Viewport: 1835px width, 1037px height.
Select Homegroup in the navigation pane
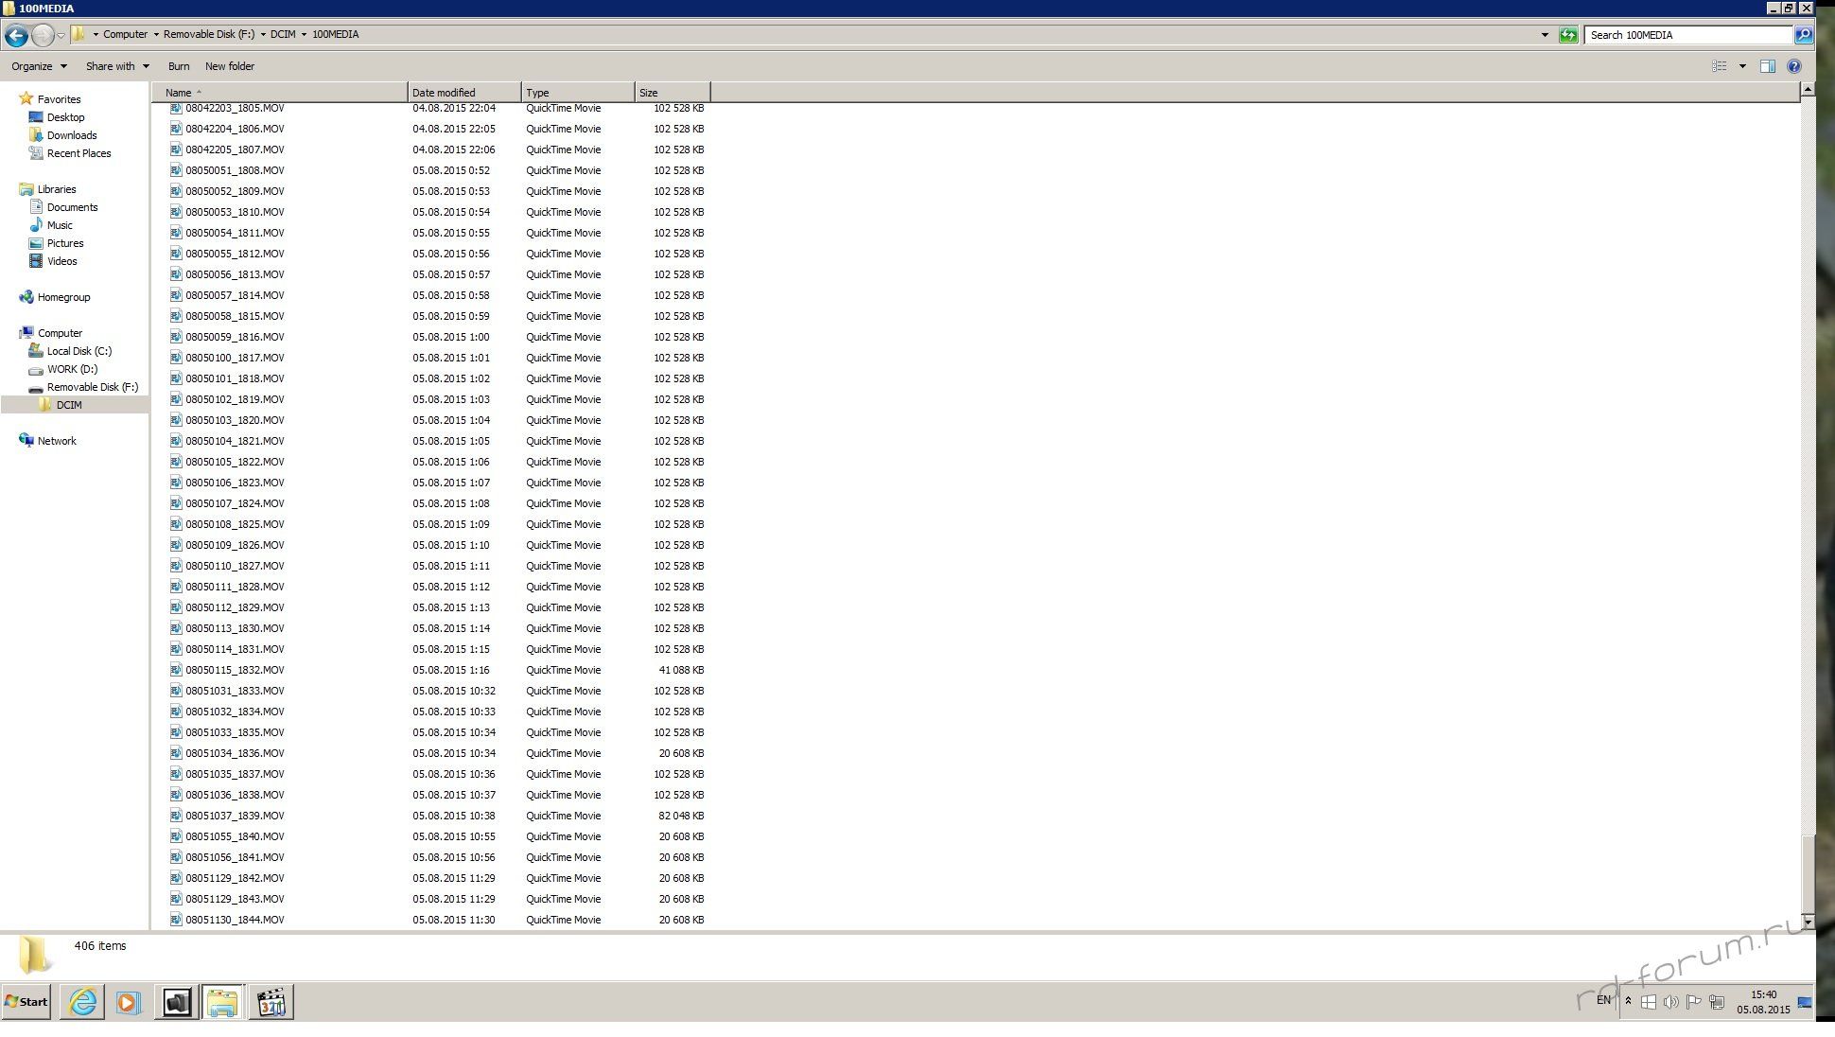(x=55, y=297)
